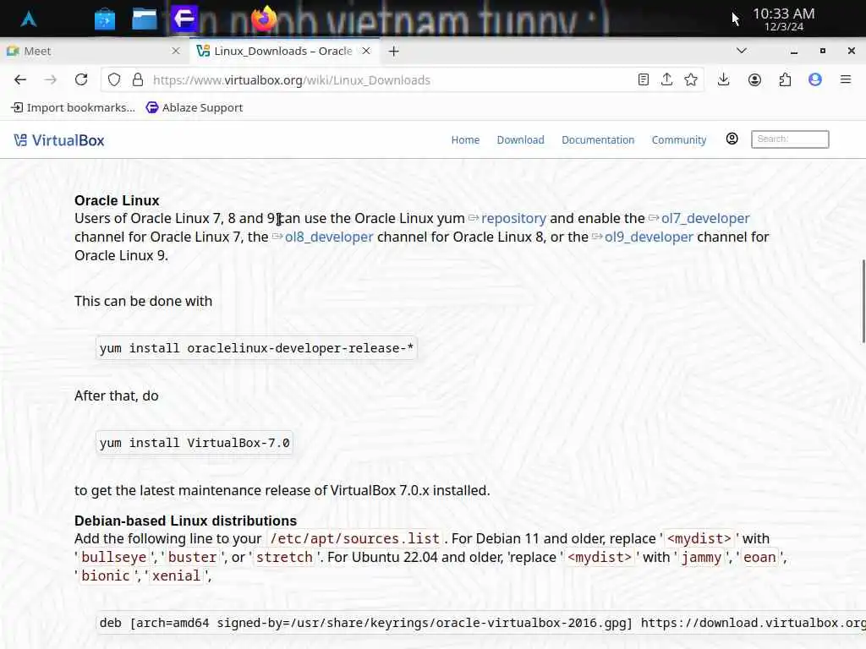
Task: Click the 'jammy' code word
Action: 701,558
